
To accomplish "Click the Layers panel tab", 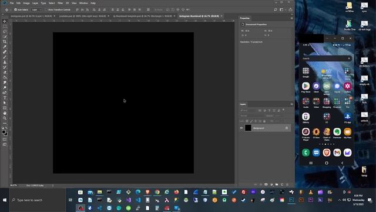I will tap(243, 104).
